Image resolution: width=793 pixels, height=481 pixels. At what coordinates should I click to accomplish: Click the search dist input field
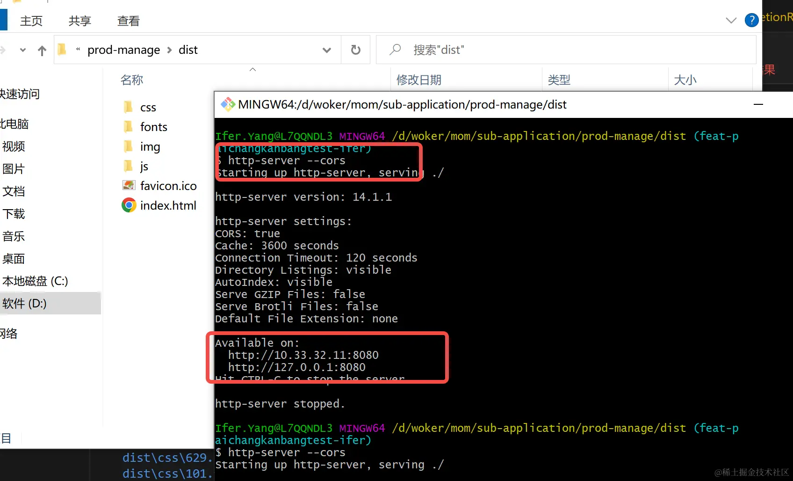tap(566, 50)
